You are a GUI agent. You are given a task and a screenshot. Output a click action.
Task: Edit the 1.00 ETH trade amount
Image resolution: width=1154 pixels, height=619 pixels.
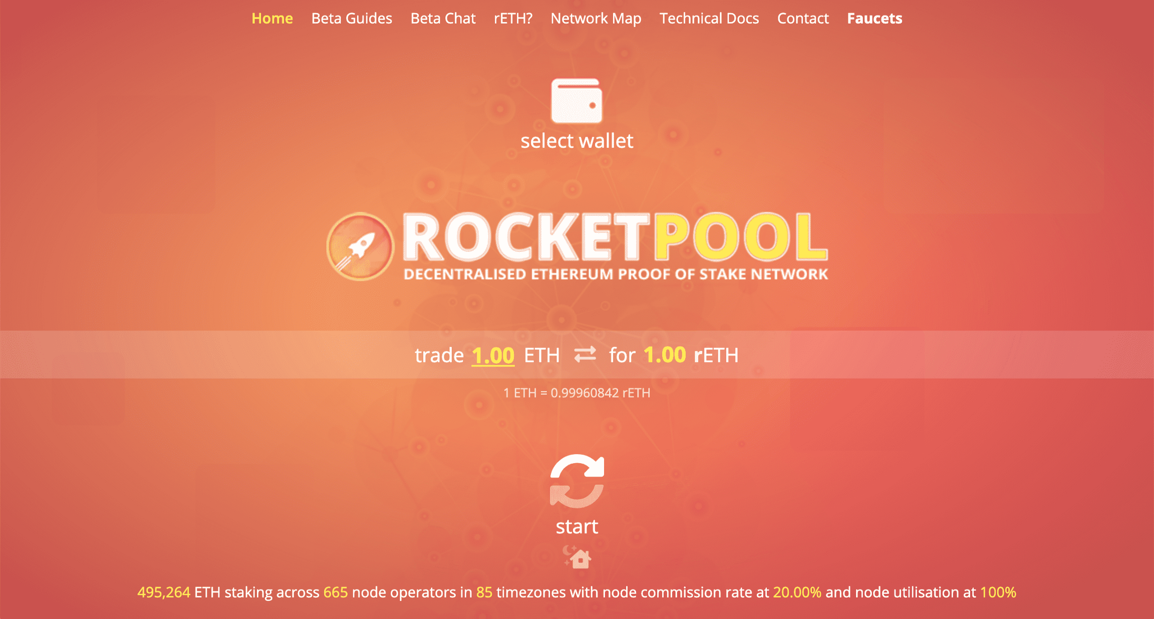(493, 355)
